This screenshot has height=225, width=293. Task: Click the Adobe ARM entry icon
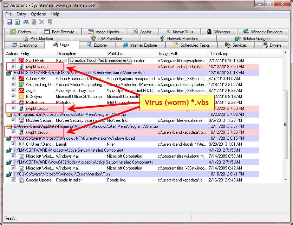[x=21, y=78]
